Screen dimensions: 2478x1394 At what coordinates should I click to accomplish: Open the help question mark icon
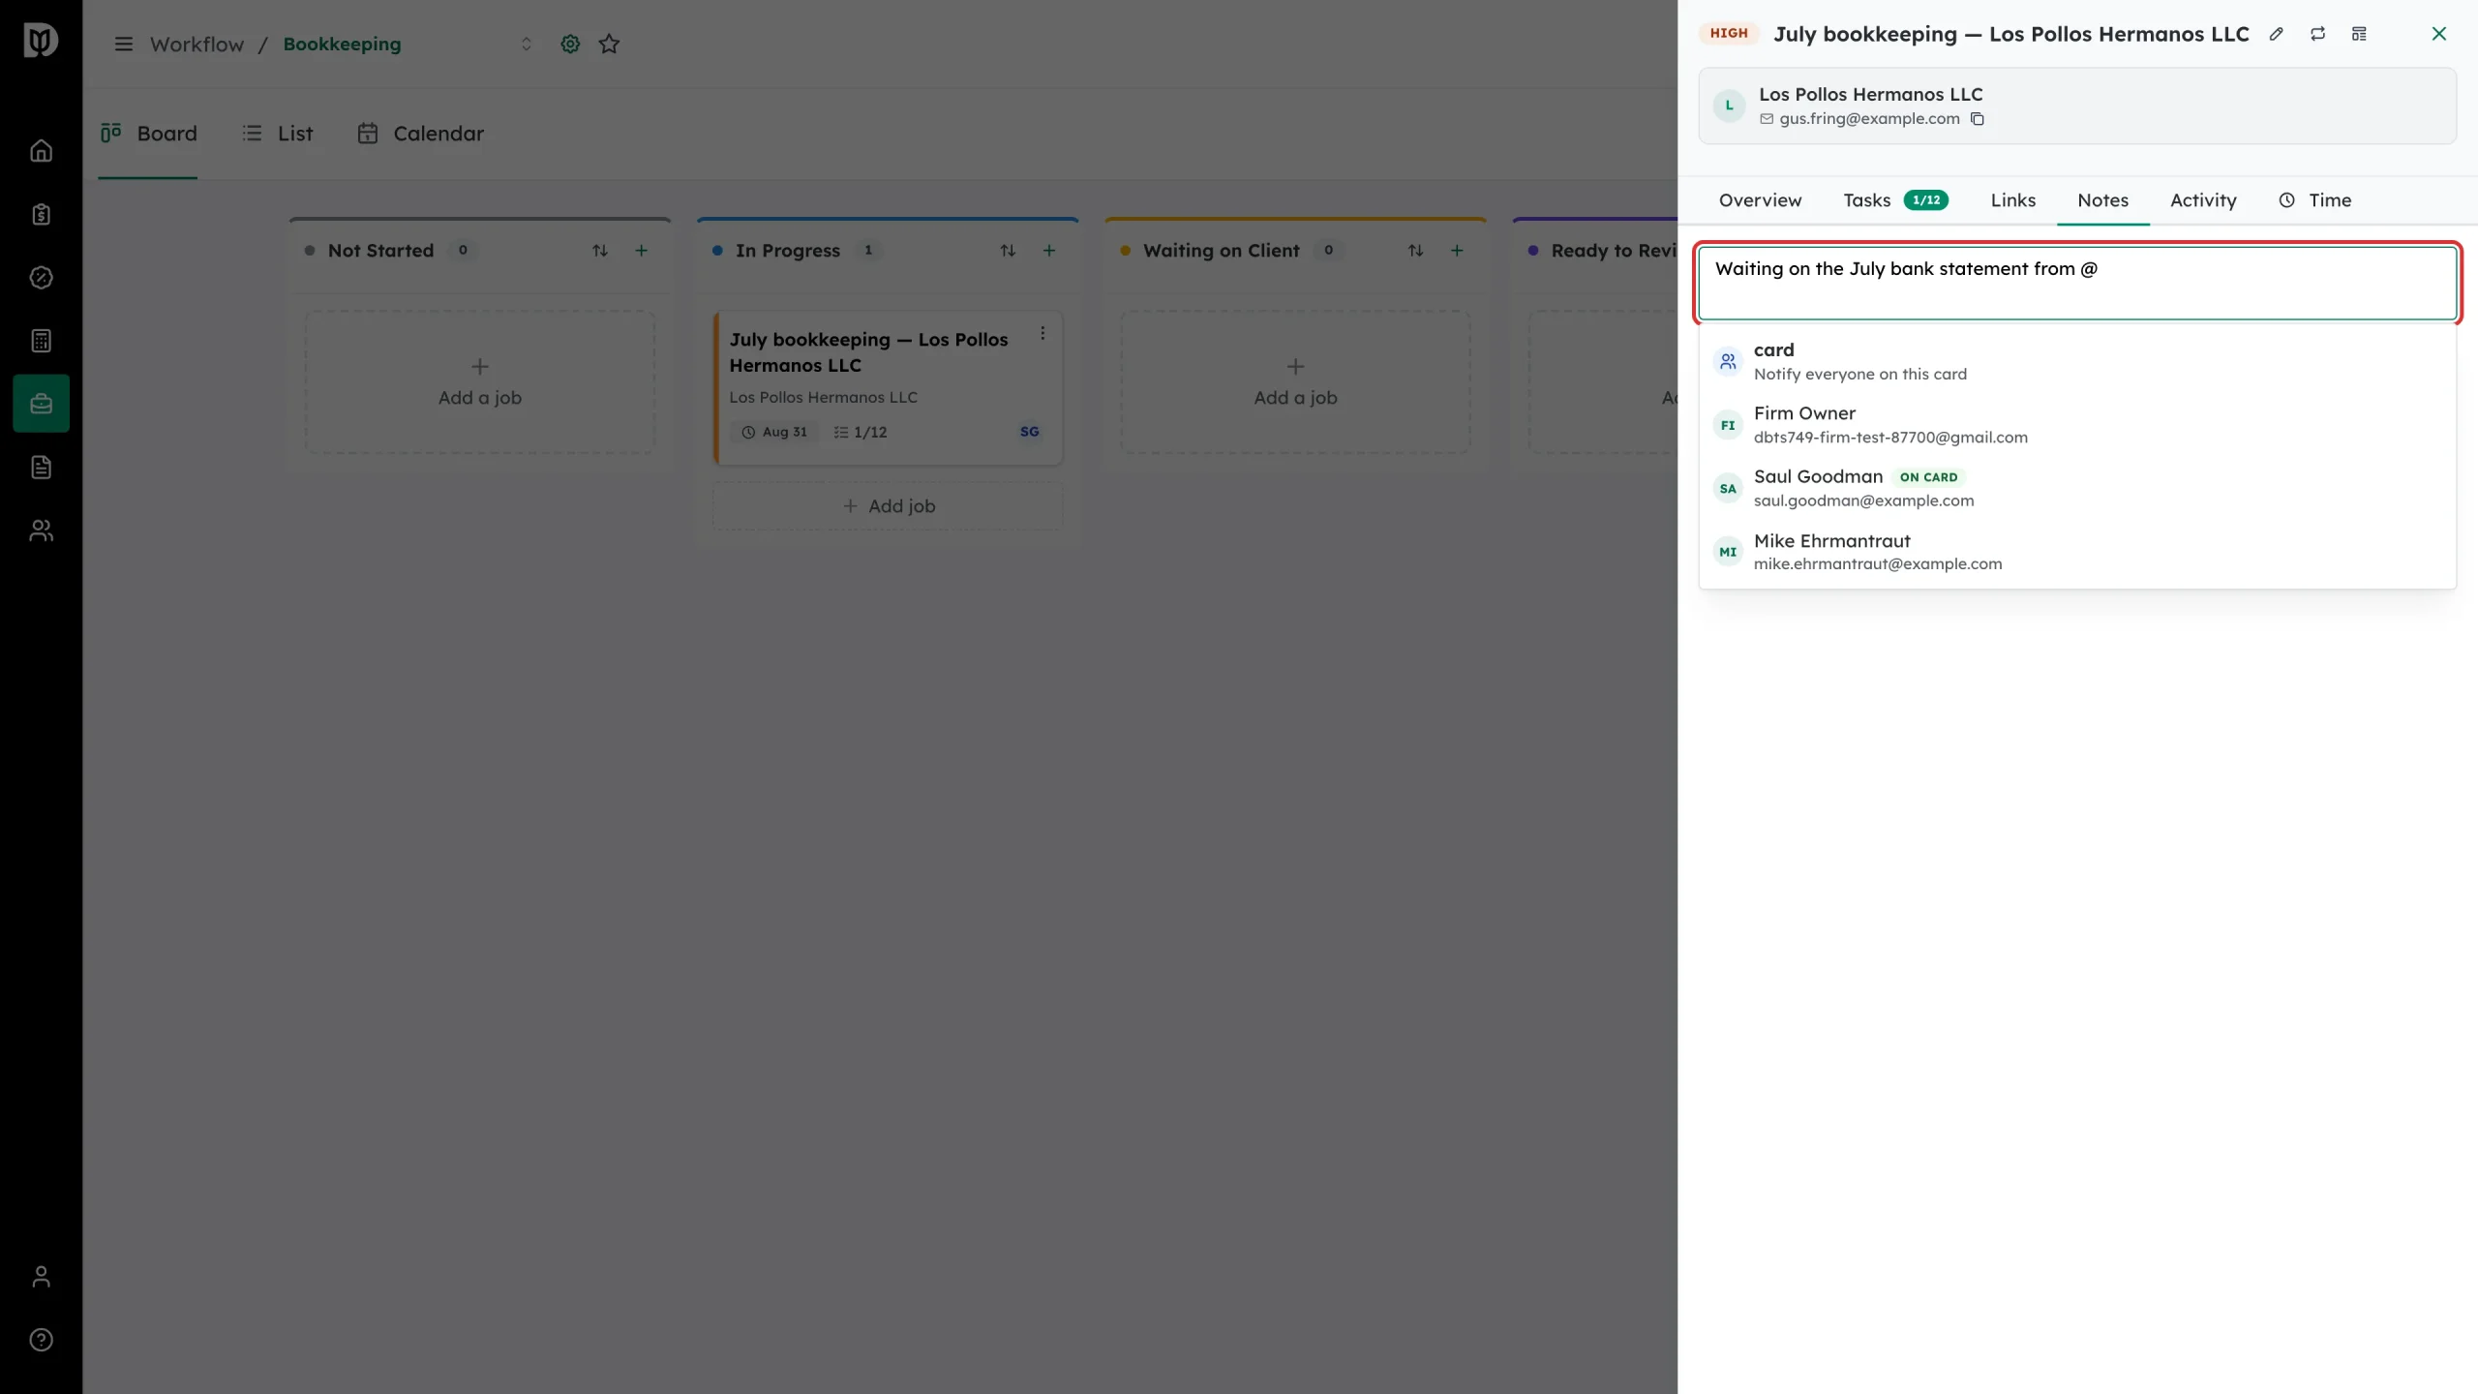41,1340
